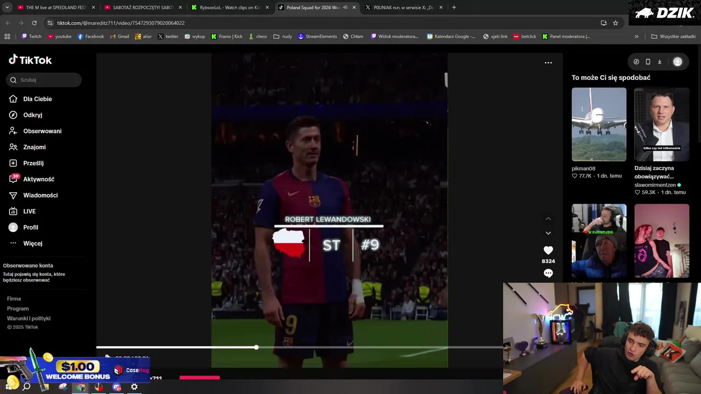Open Windows Start menu
The width and height of the screenshot is (701, 394).
coord(8,387)
